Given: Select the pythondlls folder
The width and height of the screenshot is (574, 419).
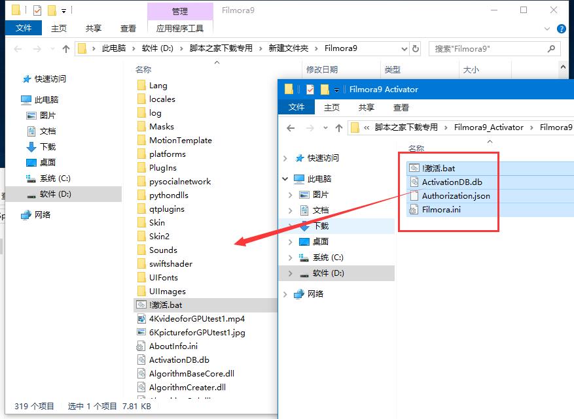Looking at the screenshot, I should [169, 195].
